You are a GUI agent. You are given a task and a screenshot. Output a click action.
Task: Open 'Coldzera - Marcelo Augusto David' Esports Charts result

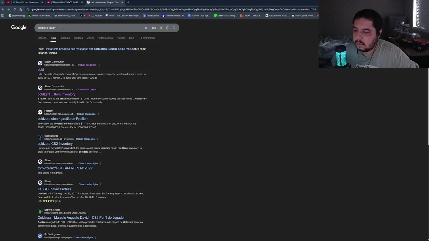pos(81,218)
